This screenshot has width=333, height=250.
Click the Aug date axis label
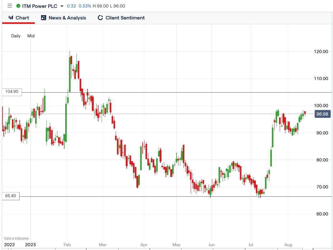pos(288,245)
